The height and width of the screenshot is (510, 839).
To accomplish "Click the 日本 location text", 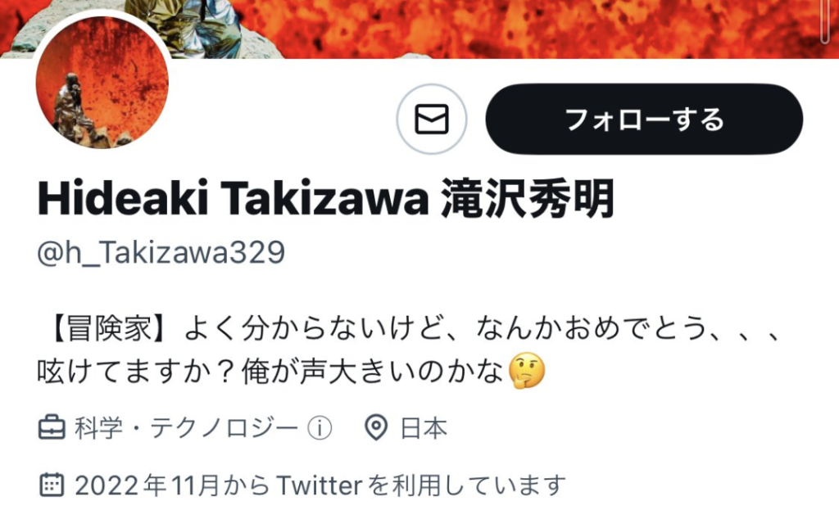I will [424, 428].
